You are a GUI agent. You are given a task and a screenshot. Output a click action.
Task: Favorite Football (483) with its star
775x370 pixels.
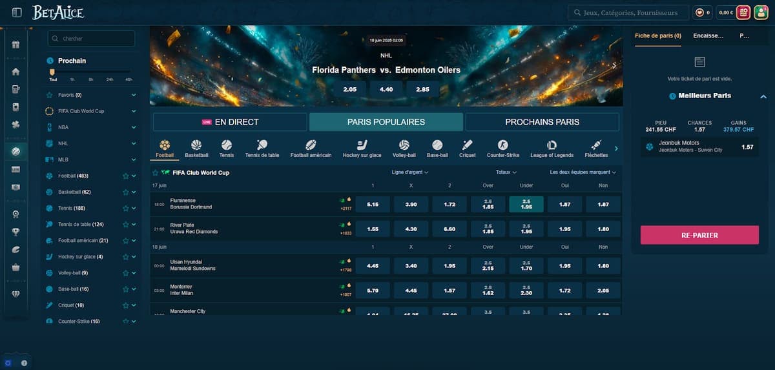coord(126,176)
